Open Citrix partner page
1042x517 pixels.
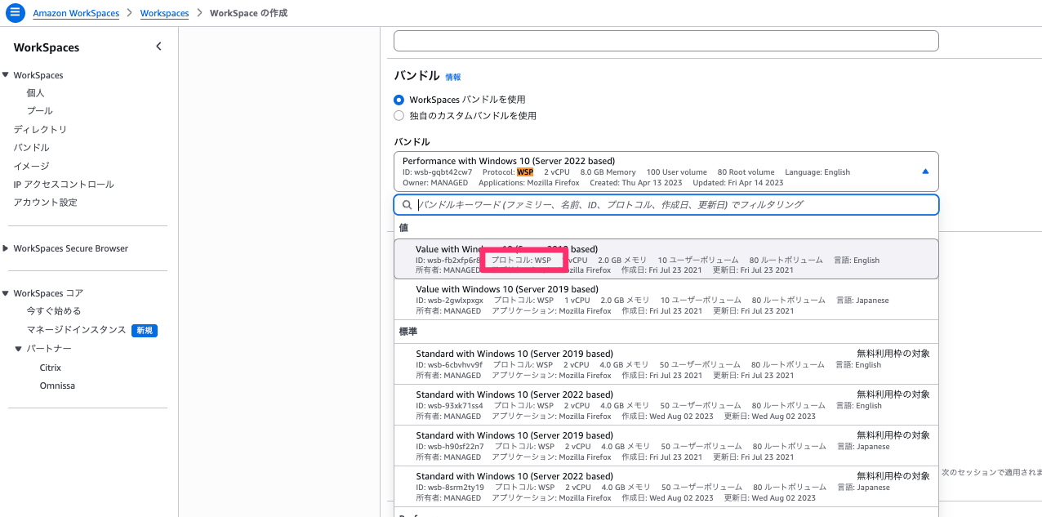pyautogui.click(x=51, y=368)
